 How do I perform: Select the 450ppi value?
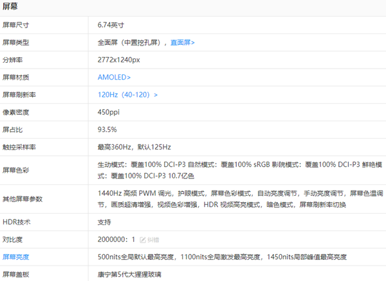tap(109, 112)
